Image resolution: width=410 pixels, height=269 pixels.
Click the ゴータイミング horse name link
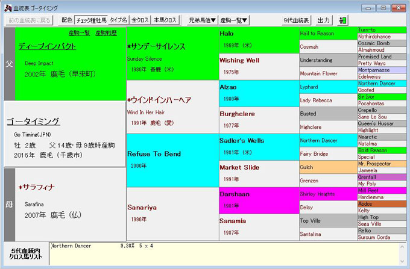[33, 122]
